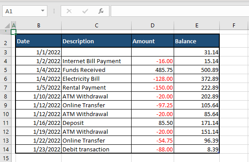Click the amount cell -88.00

pyautogui.click(x=152, y=149)
